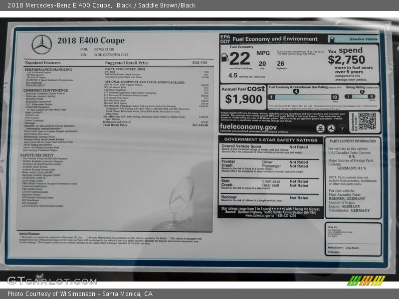Click the final assembly point "BREMEN, GERMANY"

[x=347, y=198]
